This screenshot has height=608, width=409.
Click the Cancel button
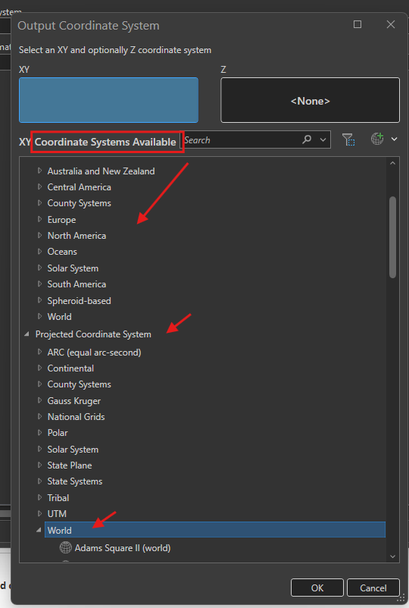tap(373, 588)
